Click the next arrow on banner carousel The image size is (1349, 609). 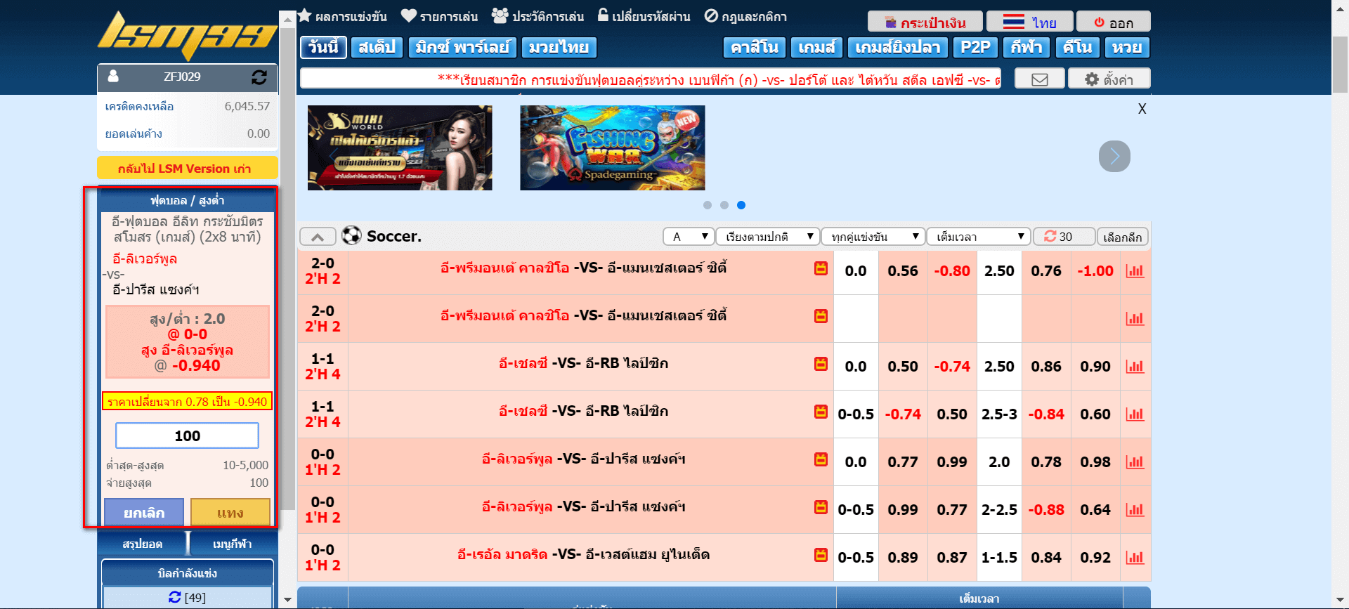(1114, 156)
